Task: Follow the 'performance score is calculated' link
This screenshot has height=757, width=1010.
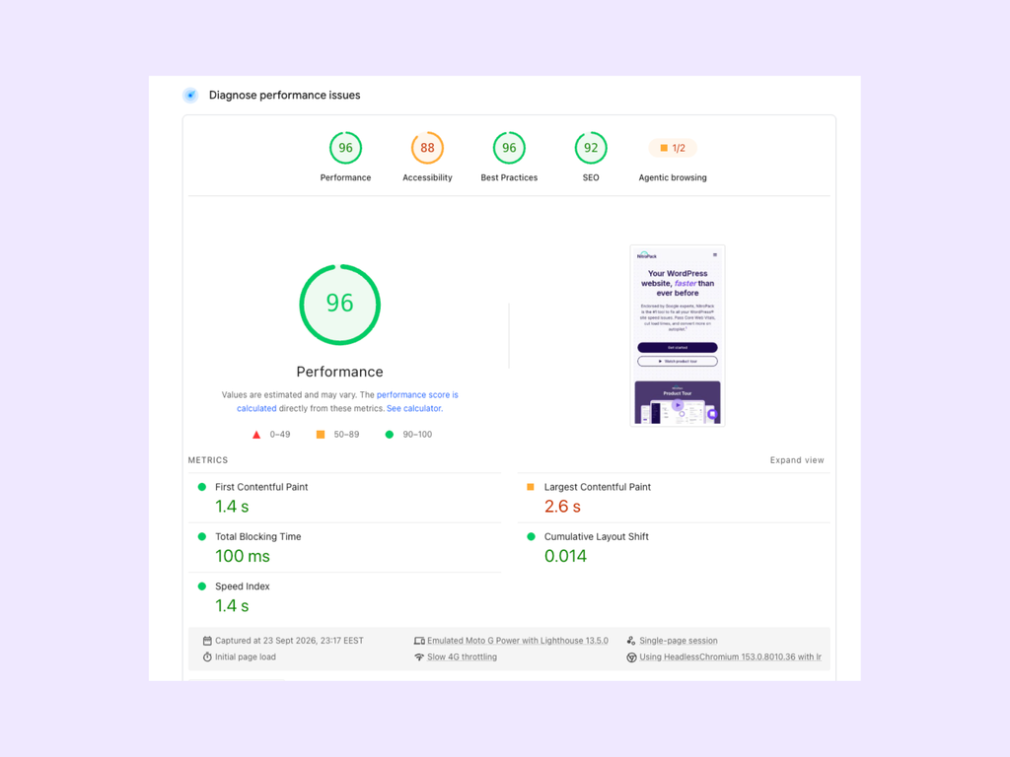Action: pos(348,402)
